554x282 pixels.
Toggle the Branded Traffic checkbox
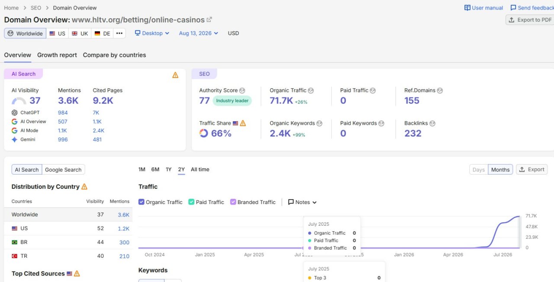click(233, 202)
